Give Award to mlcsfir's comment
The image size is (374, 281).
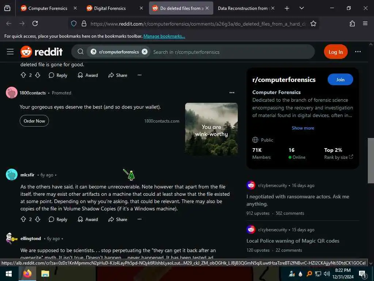coord(88,219)
